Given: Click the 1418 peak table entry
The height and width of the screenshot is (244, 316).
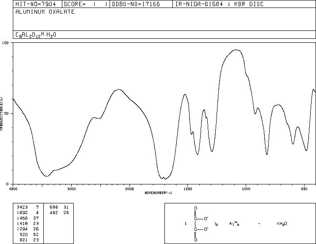Looking at the screenshot, I should 28,223.
